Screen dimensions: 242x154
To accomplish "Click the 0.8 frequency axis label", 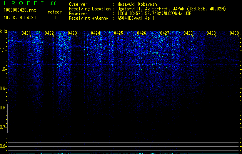I will pyautogui.click(x=3, y=108).
